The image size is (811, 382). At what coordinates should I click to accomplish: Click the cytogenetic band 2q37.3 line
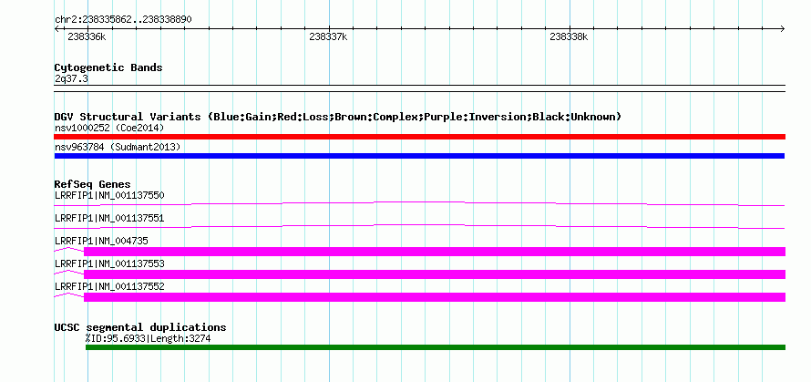coord(419,88)
